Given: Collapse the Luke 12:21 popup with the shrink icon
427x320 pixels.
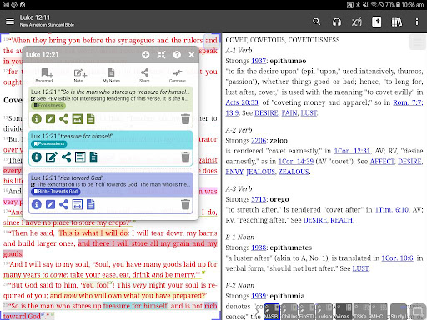Looking at the screenshot, I should point(161,55).
